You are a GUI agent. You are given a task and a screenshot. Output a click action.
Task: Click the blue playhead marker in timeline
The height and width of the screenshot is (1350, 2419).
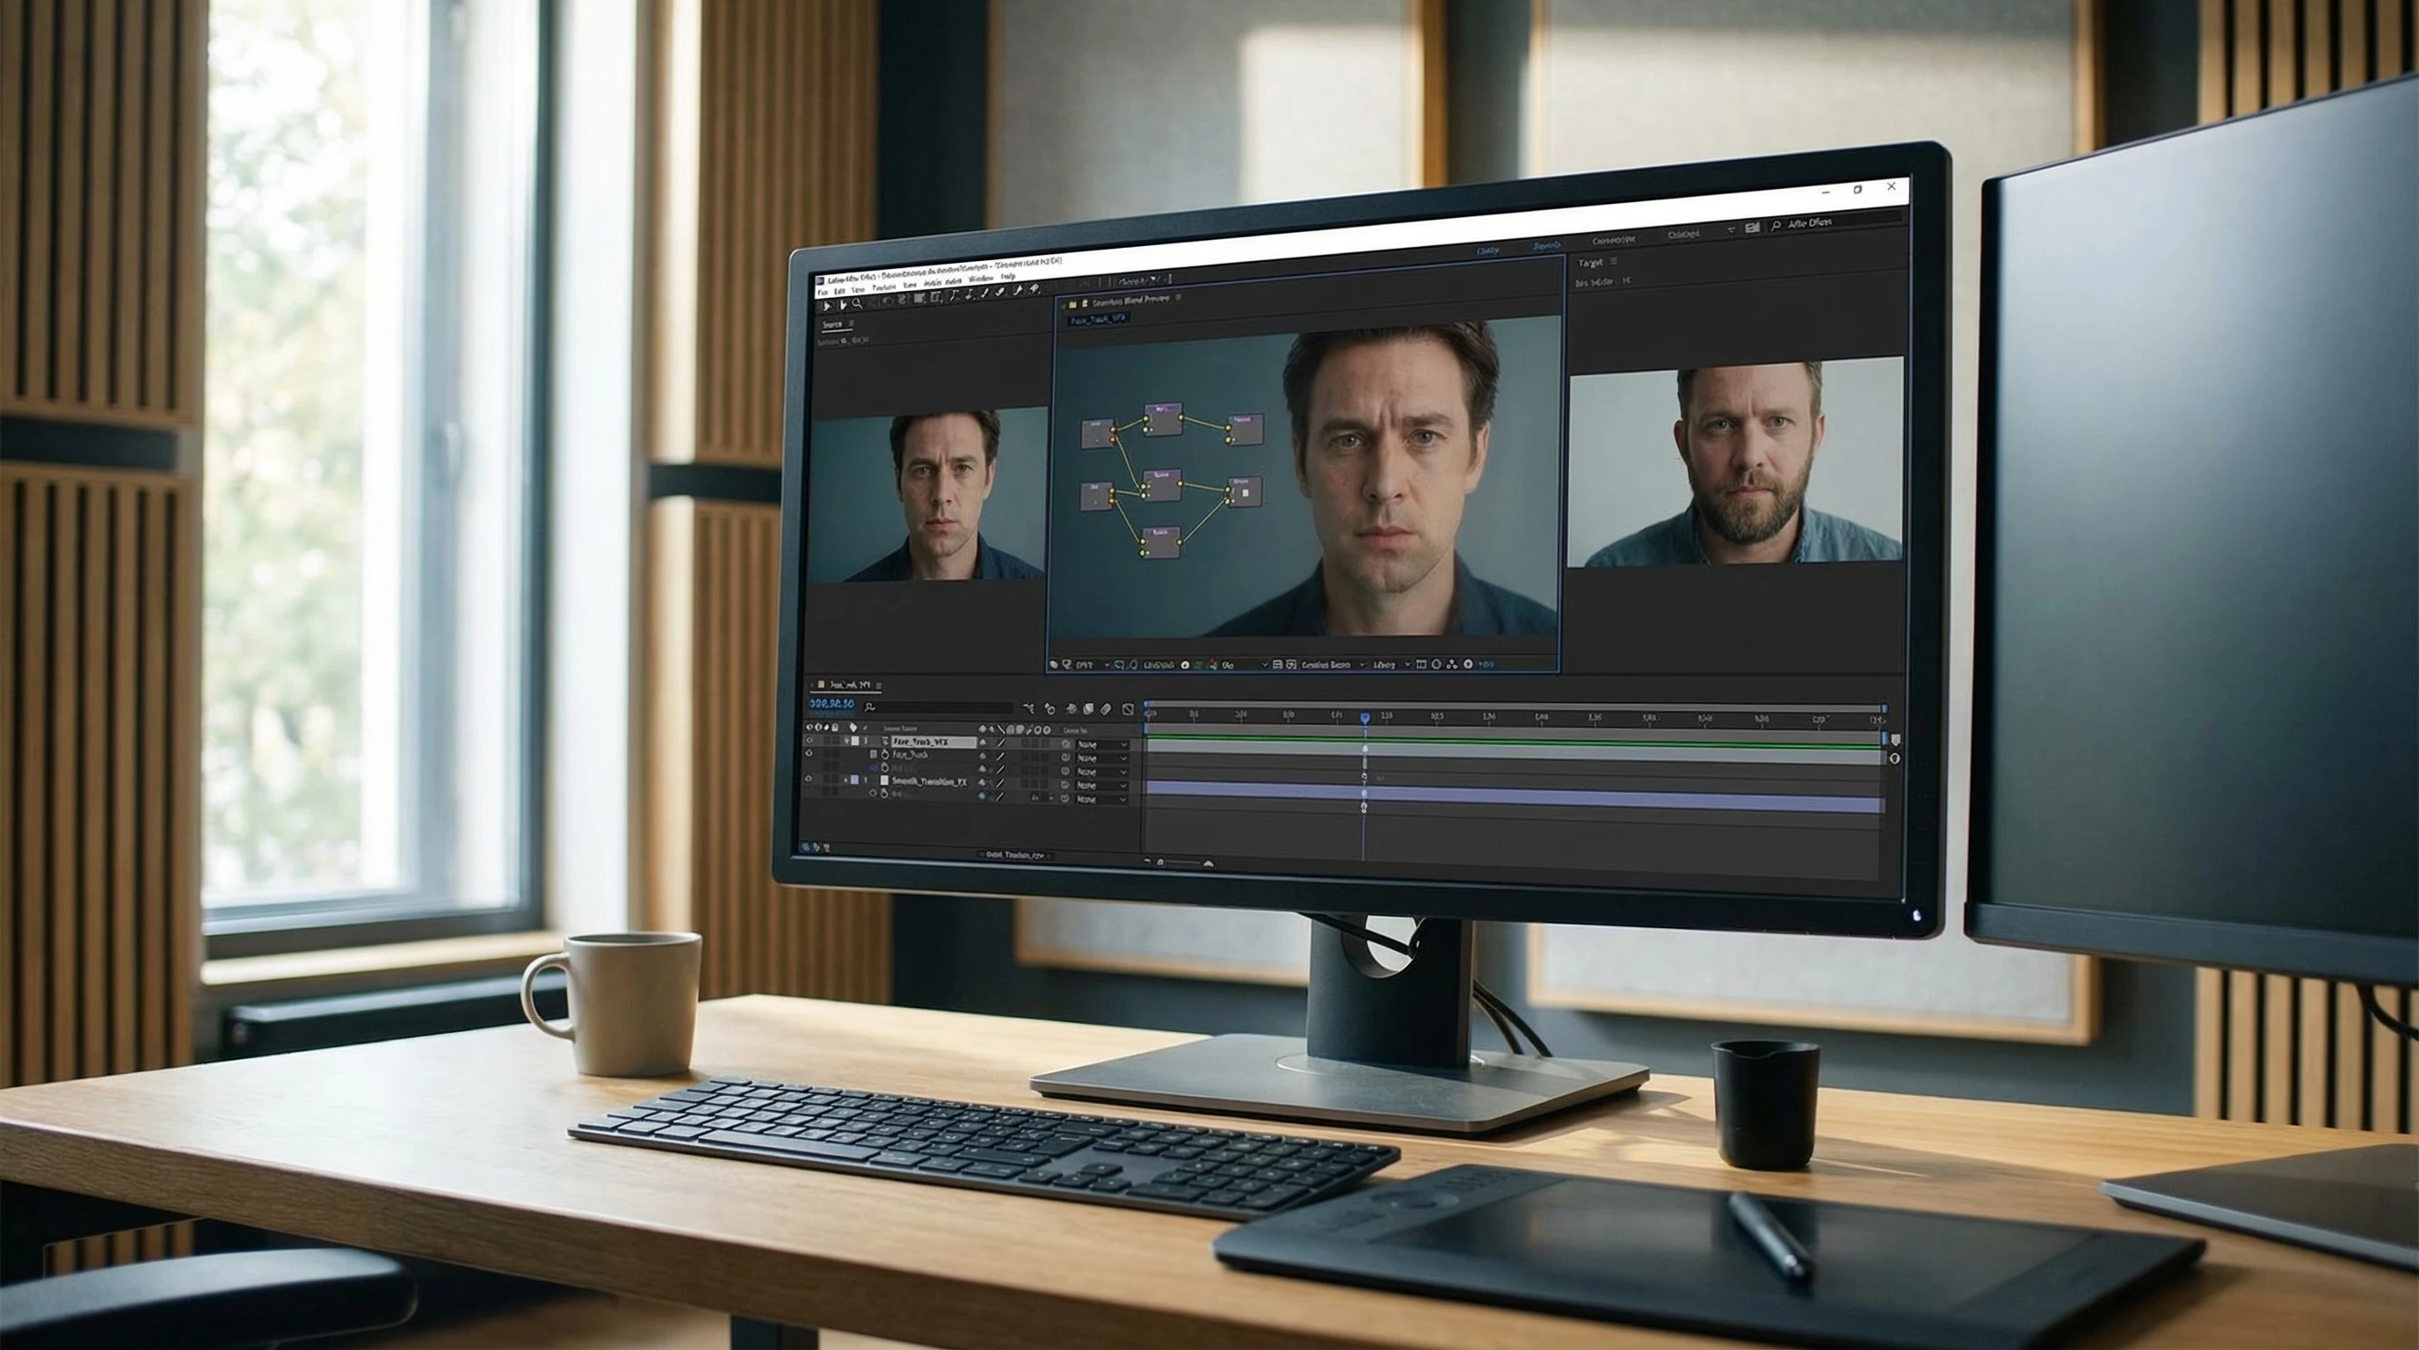point(1364,718)
